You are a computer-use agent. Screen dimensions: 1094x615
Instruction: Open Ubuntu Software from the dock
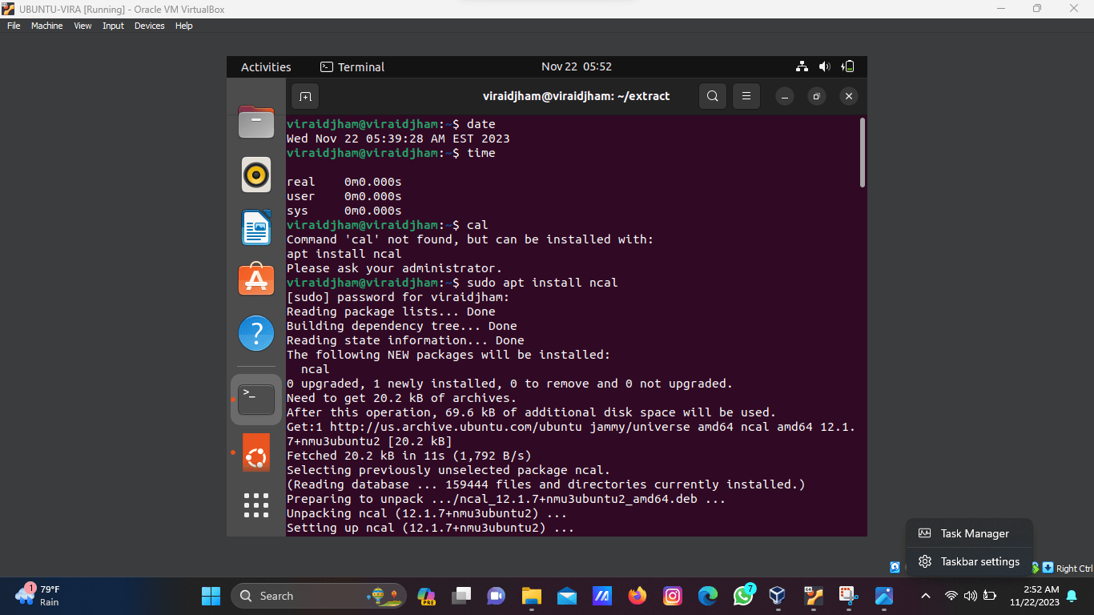point(256,279)
